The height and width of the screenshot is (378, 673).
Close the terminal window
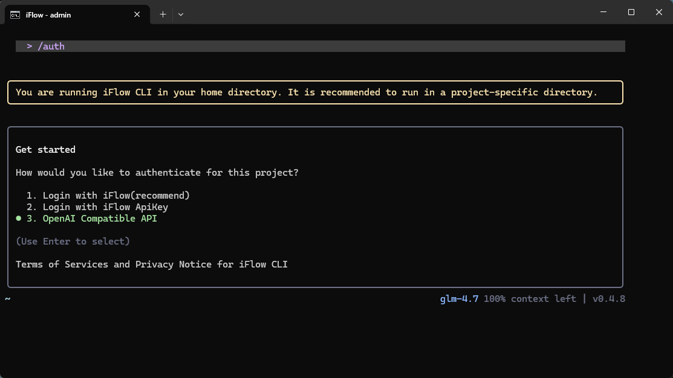tap(659, 12)
